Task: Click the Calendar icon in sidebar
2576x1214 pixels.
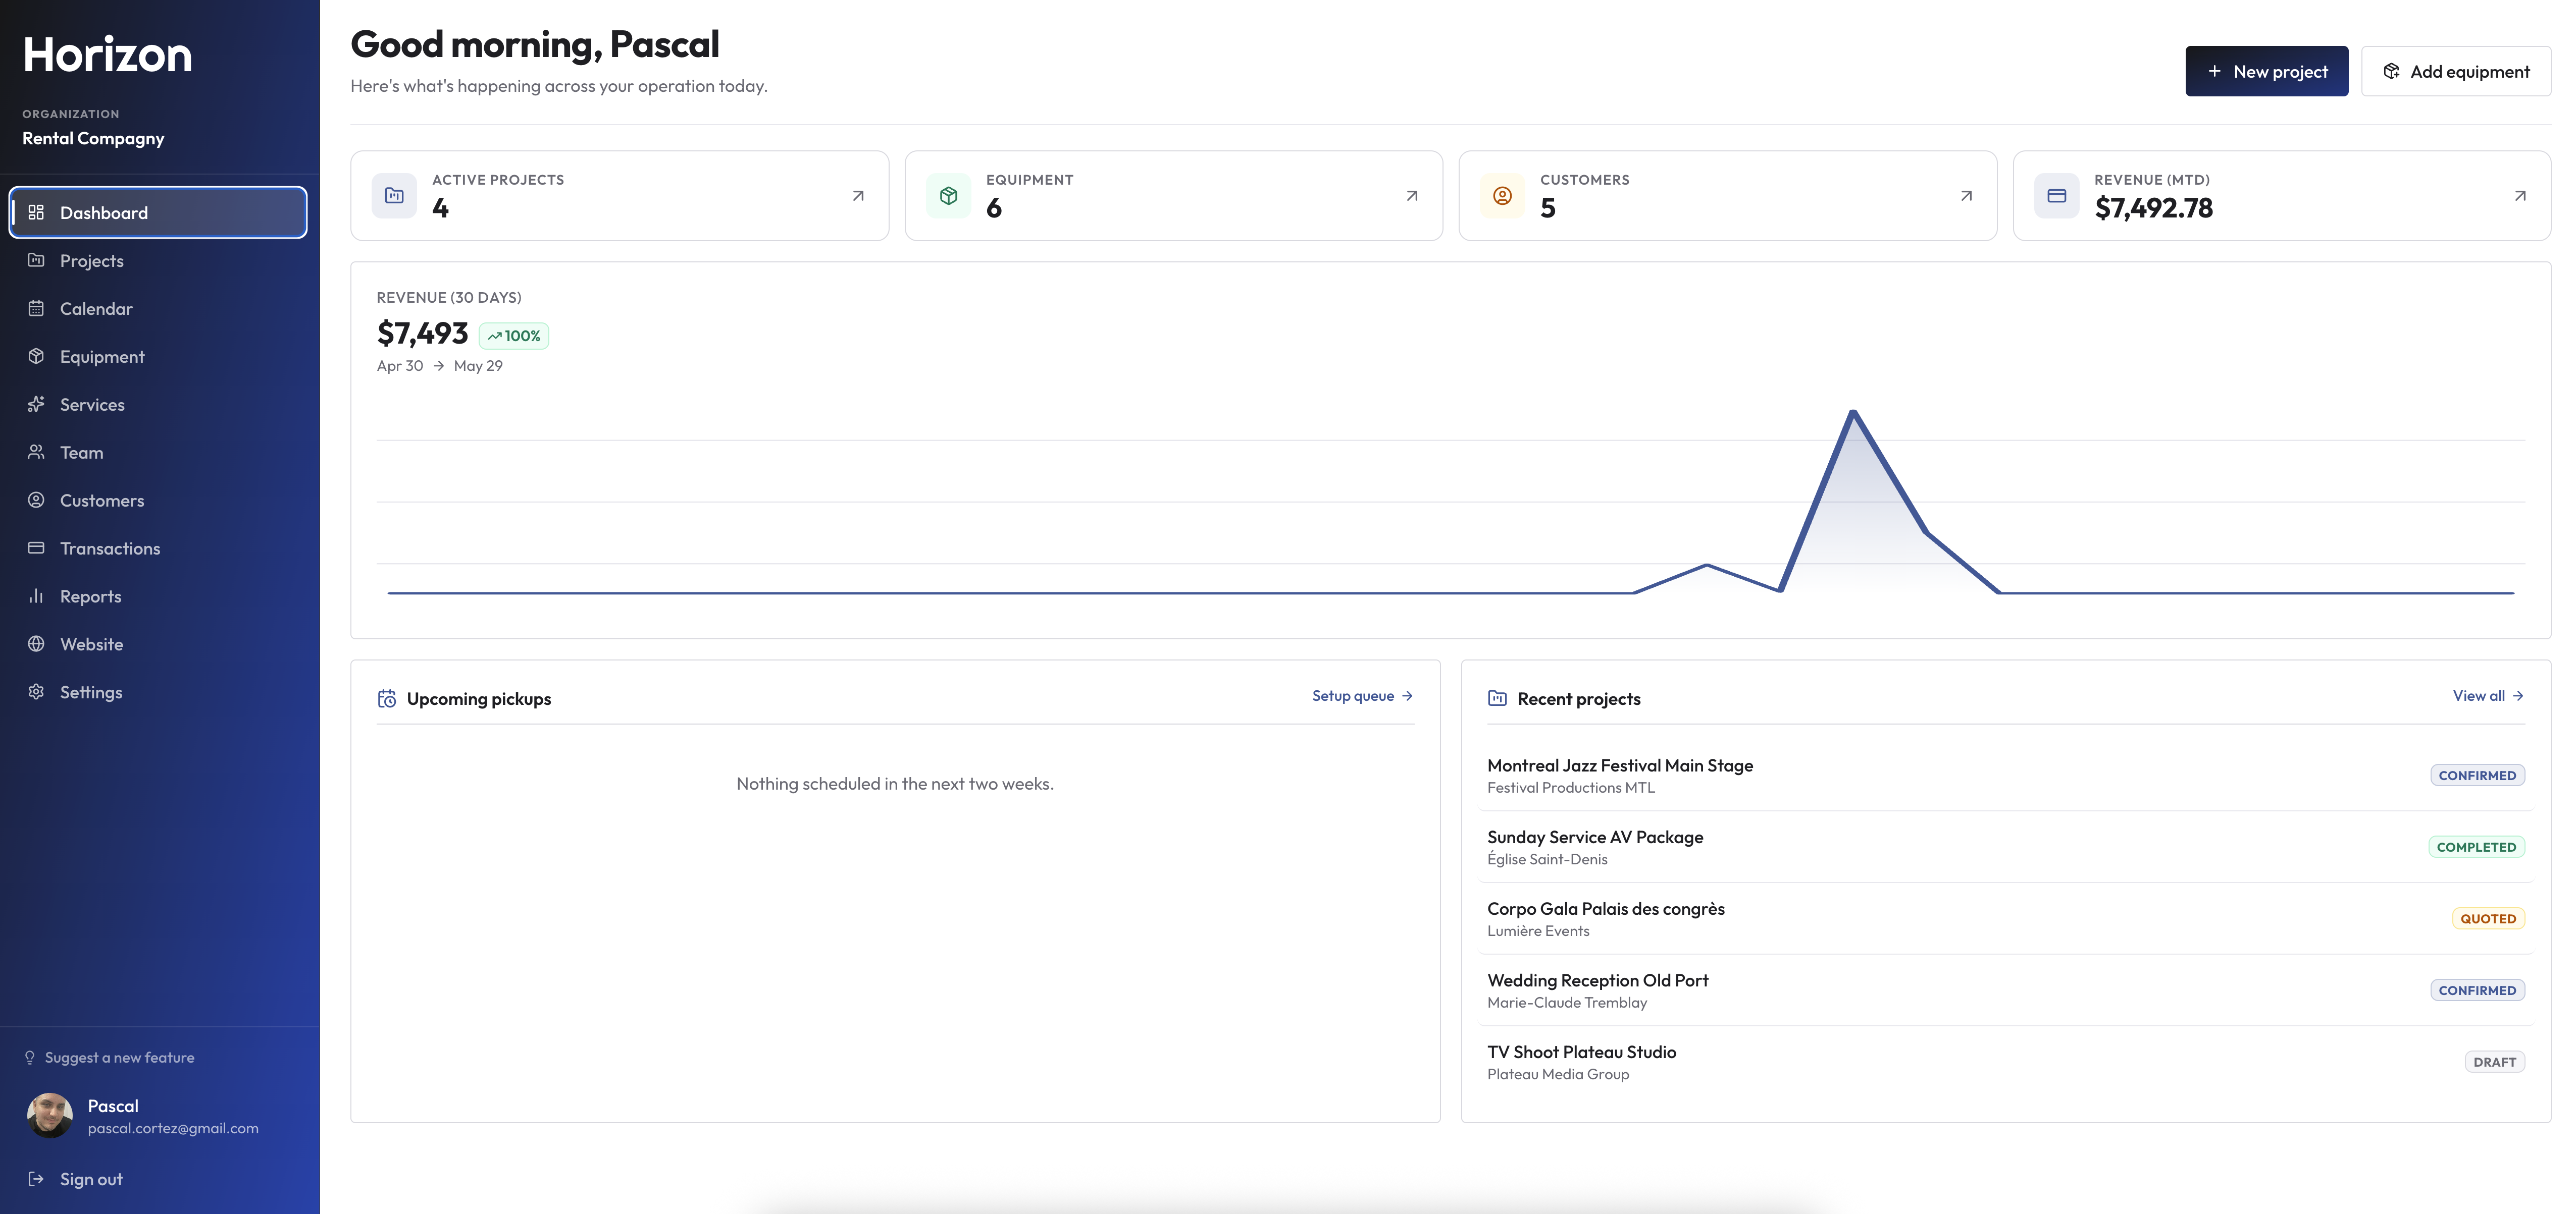Action: (x=36, y=308)
